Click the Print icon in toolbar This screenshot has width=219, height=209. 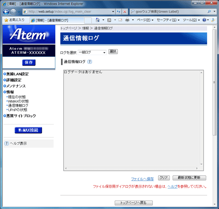point(127,20)
